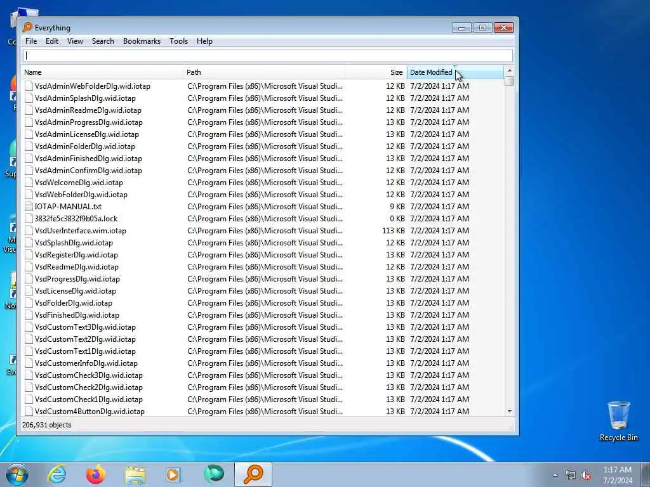The image size is (650, 487).
Task: Select text file icon of IOTAP-MANUAL.txt
Action: (29, 206)
